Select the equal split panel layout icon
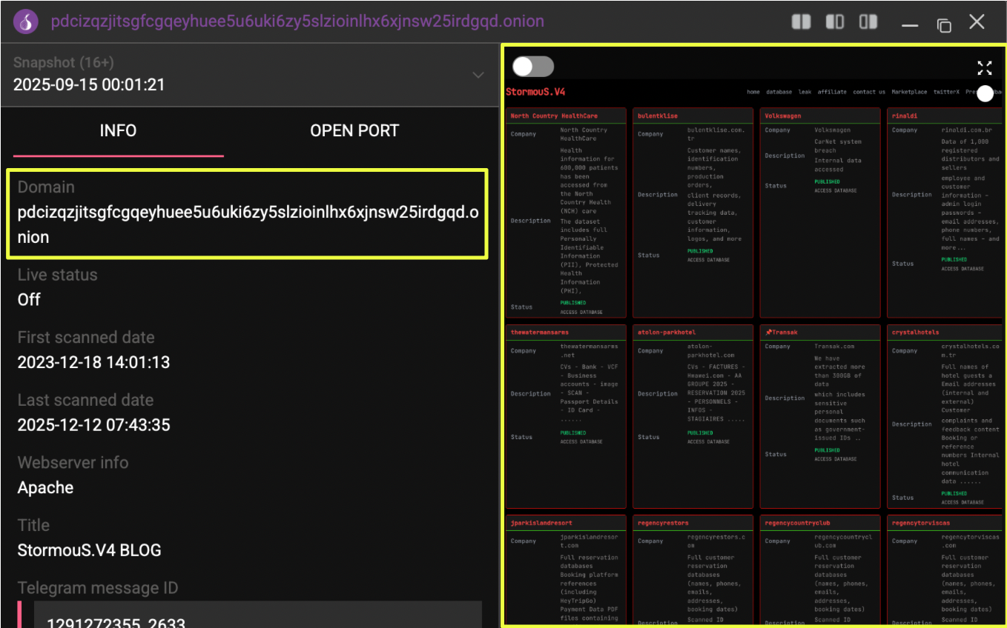 coord(801,22)
